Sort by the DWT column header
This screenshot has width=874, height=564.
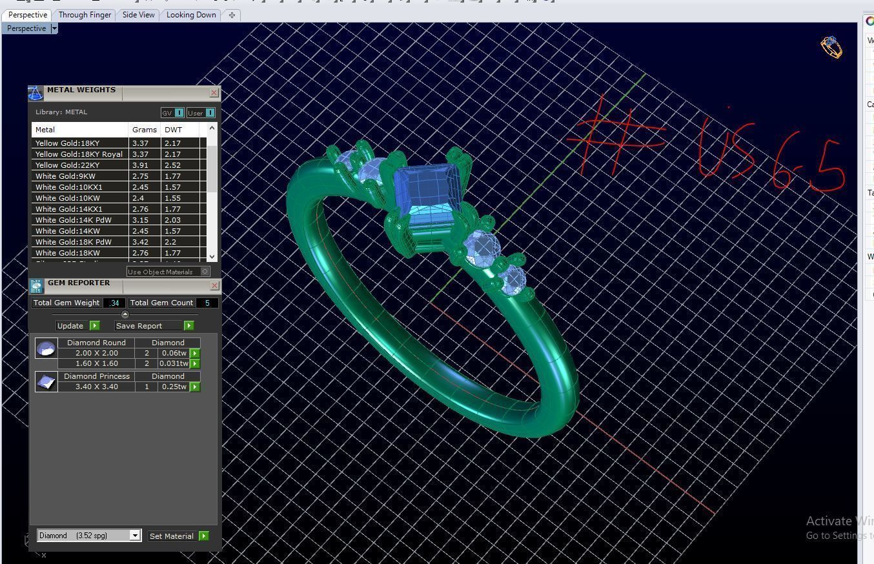(x=180, y=130)
